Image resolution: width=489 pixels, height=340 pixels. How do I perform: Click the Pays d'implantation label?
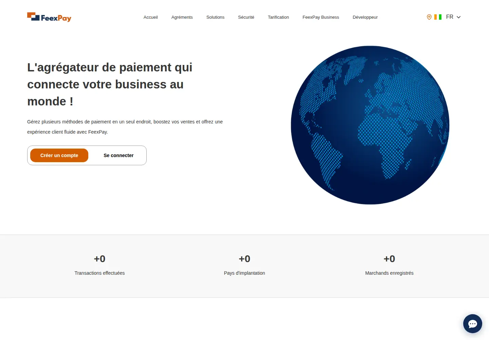pyautogui.click(x=244, y=273)
